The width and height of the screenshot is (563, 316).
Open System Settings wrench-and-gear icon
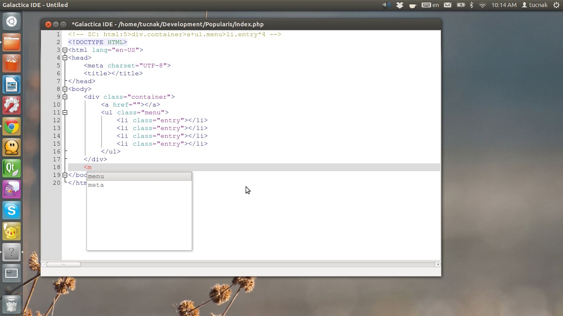coord(12,105)
